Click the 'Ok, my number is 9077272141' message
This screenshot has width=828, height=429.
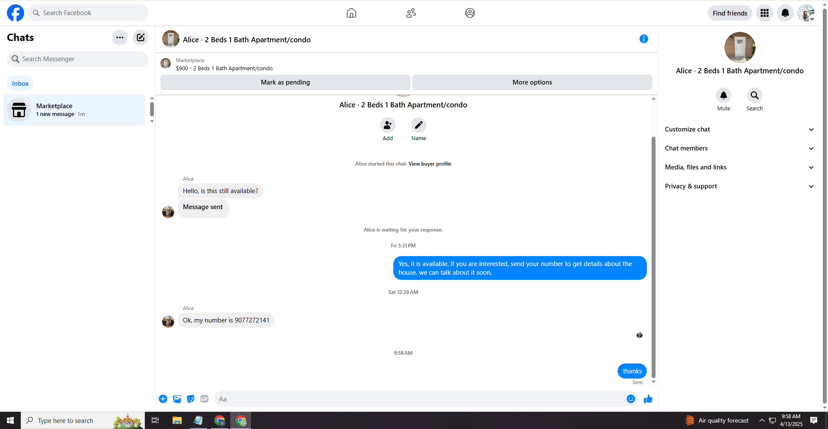point(226,320)
